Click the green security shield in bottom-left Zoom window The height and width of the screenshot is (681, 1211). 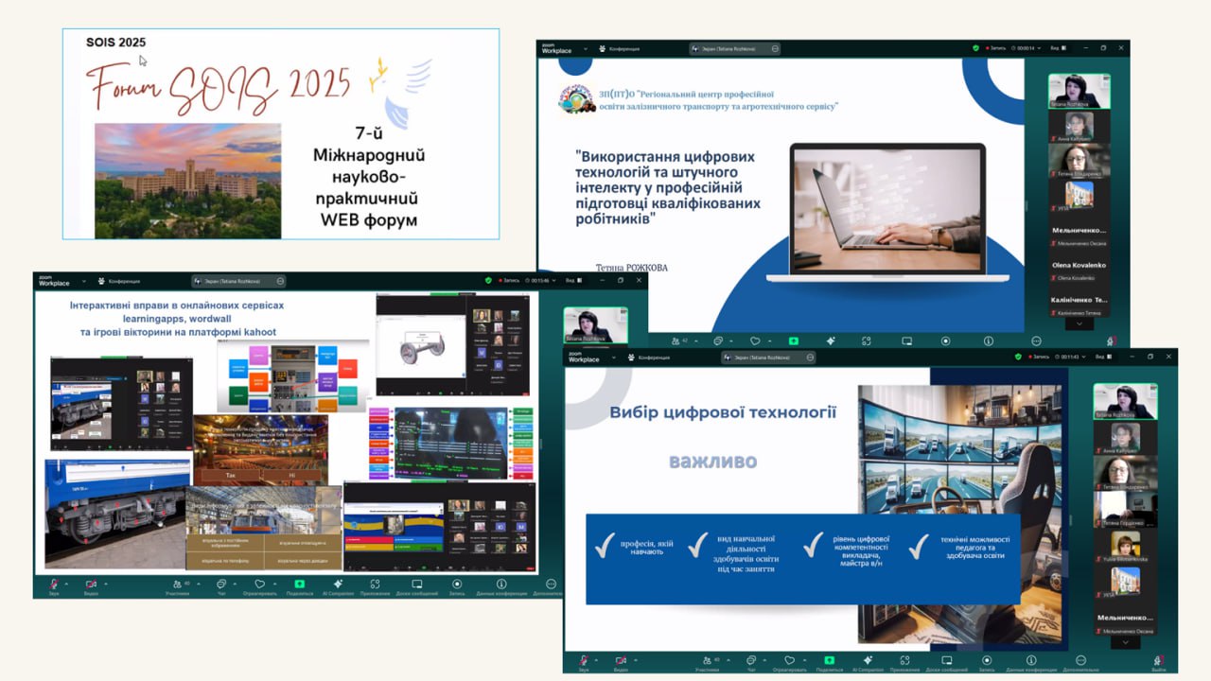click(x=488, y=280)
